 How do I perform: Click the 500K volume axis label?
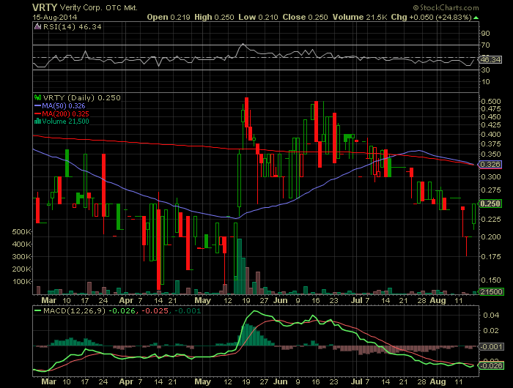coord(21,232)
